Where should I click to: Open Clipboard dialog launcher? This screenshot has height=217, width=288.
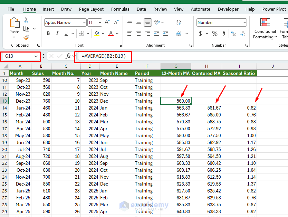[39, 45]
